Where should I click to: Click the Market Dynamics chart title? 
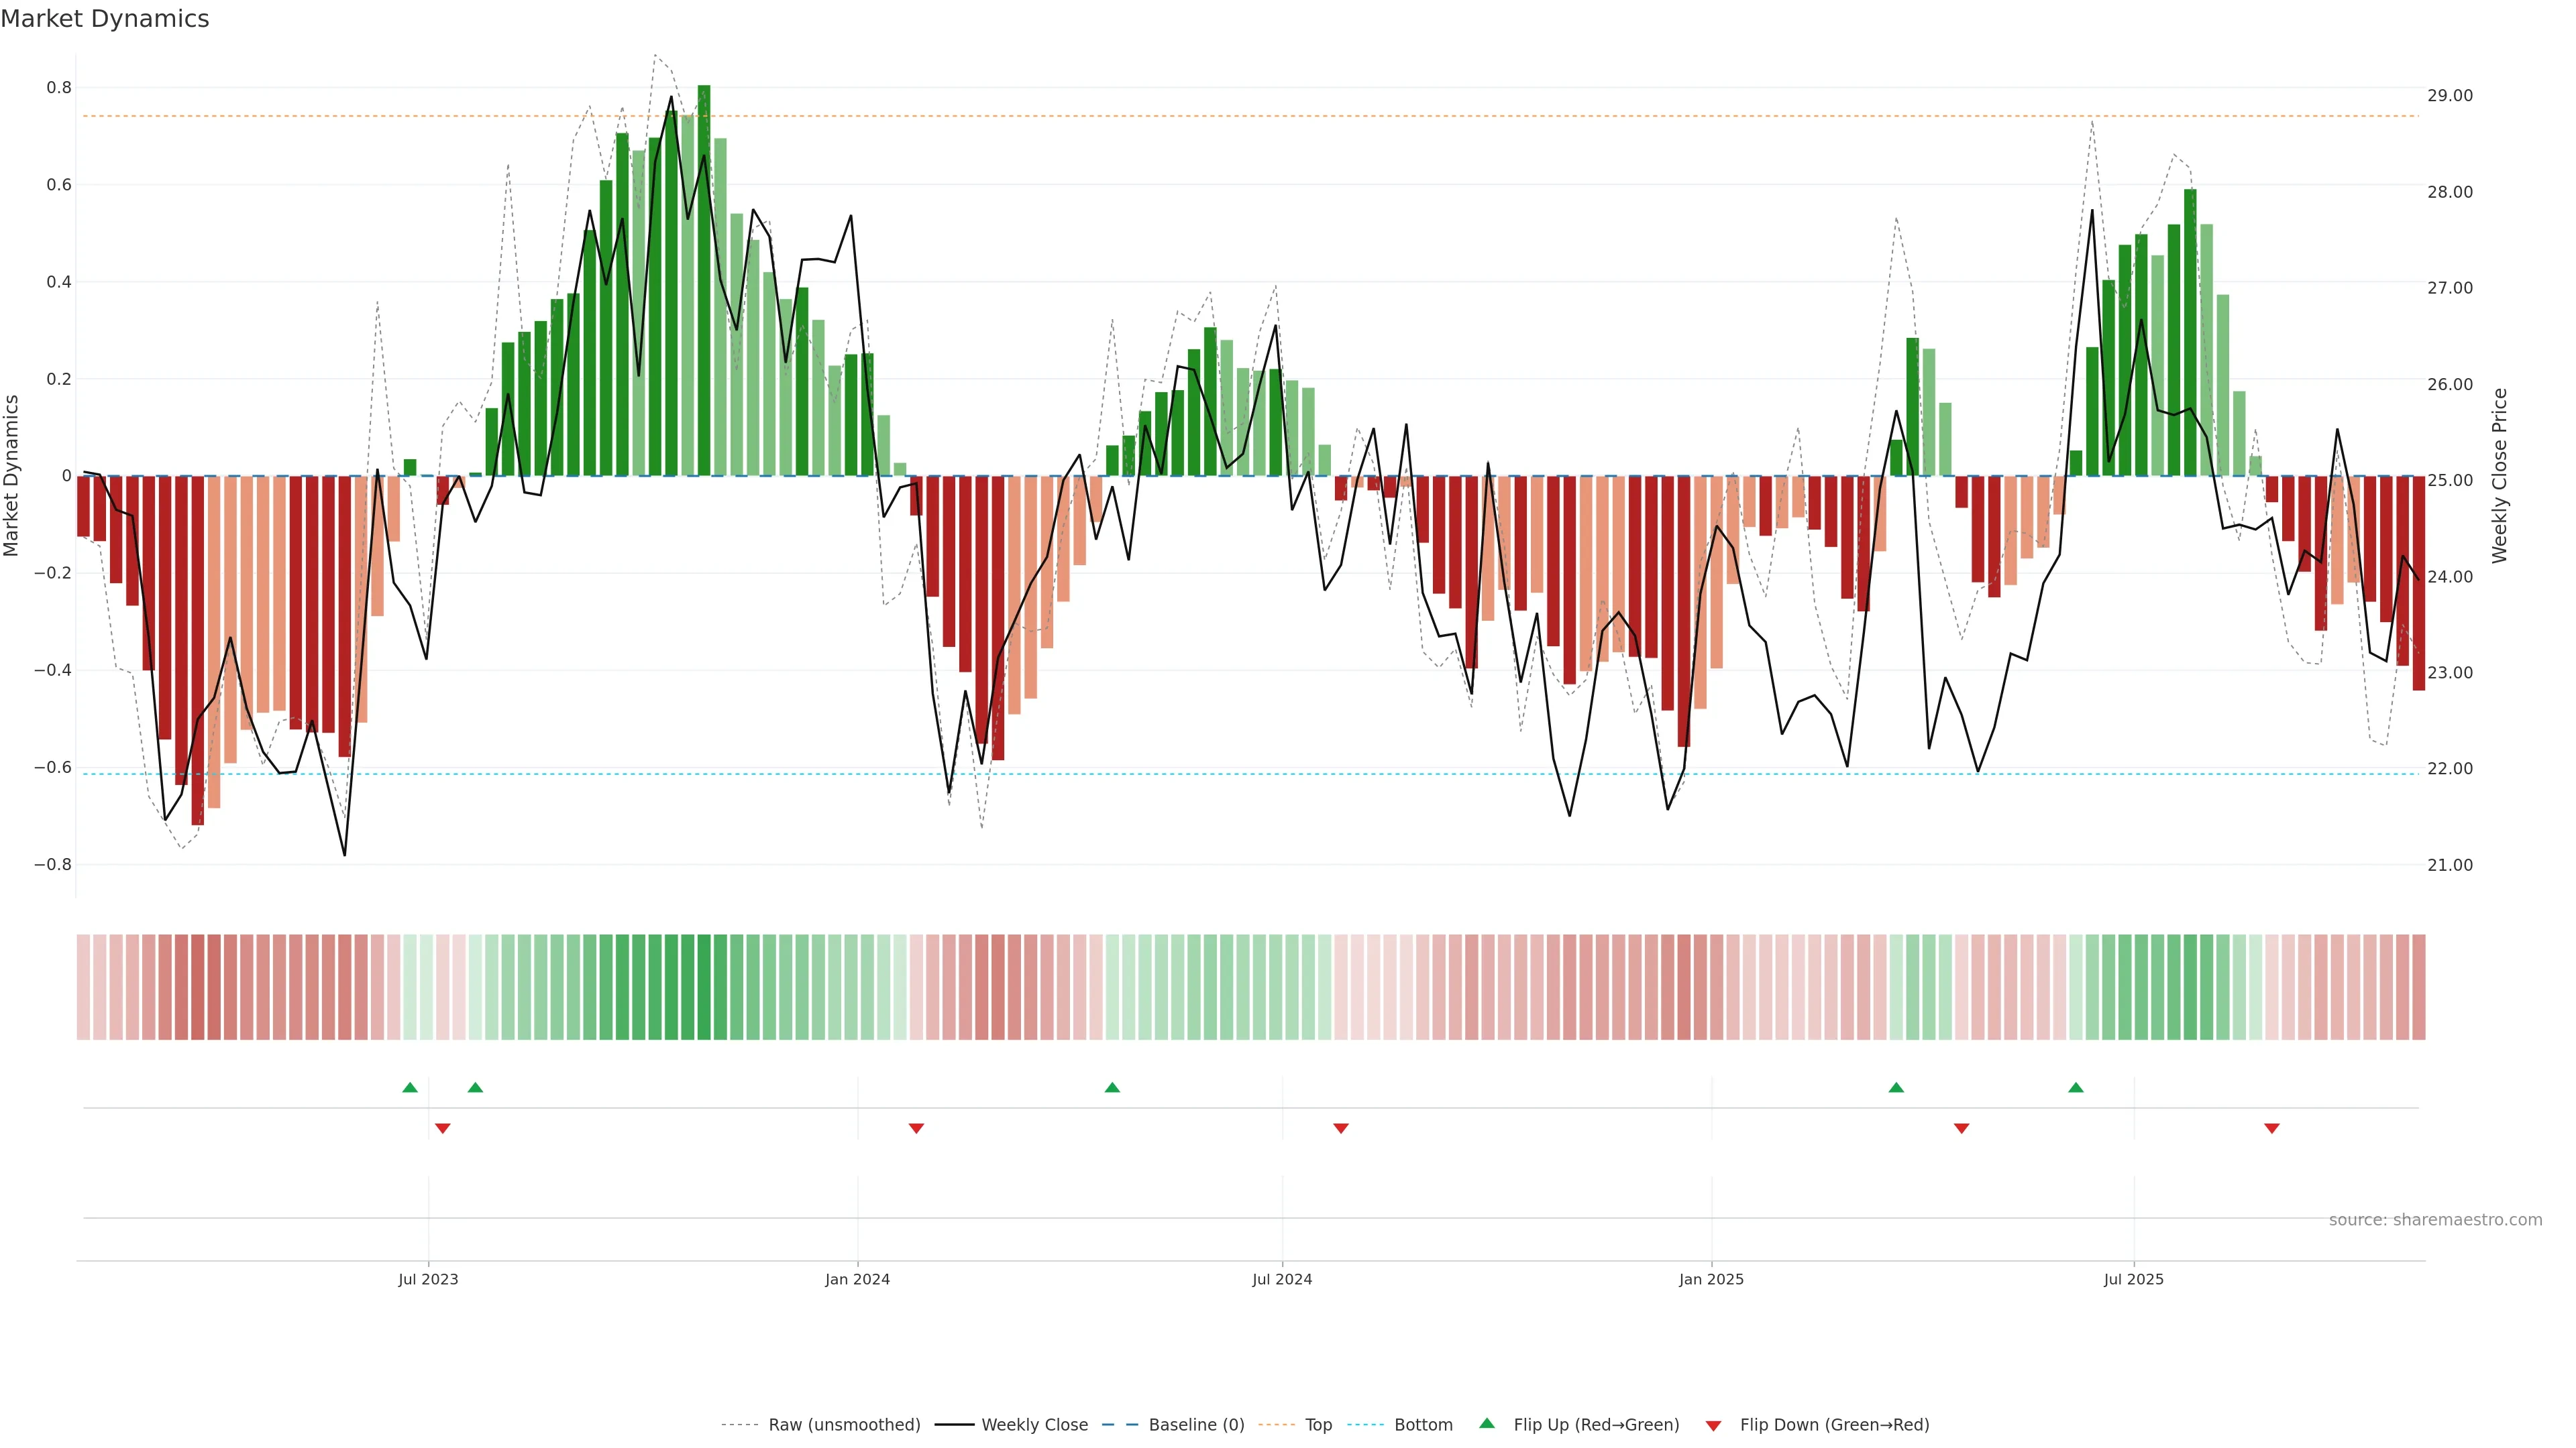click(105, 19)
